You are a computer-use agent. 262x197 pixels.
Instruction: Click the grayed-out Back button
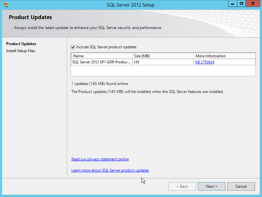(x=182, y=186)
